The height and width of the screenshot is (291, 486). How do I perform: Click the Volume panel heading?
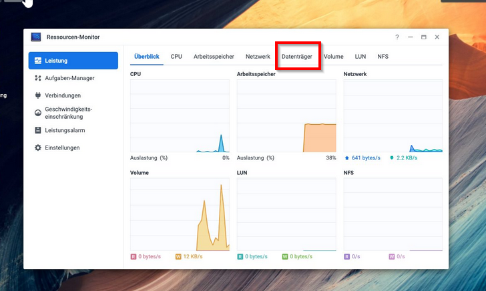[x=140, y=173]
